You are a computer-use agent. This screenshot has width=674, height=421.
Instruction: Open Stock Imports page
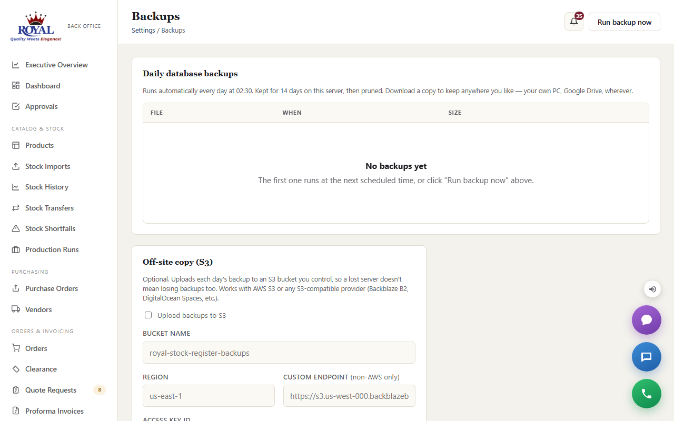point(58,166)
